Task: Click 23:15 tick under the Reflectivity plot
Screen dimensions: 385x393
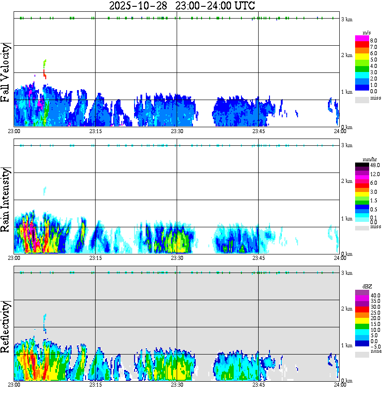Action: (96, 385)
